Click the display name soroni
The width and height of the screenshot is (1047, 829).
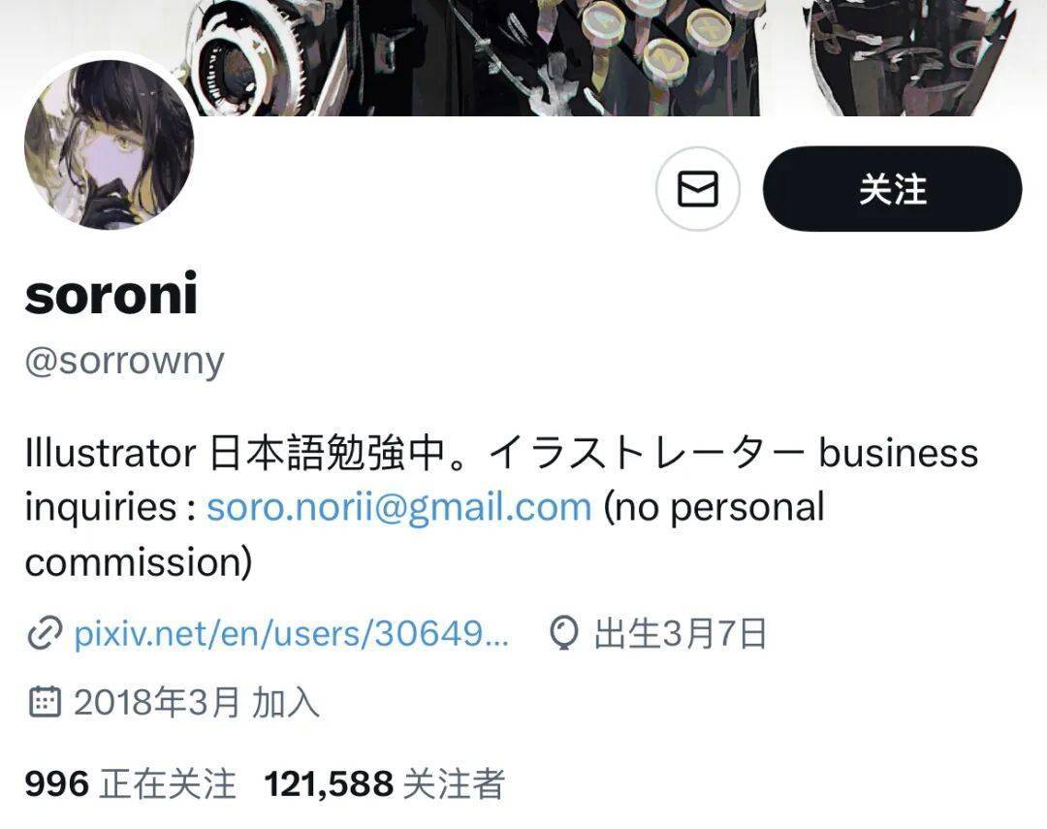point(111,294)
